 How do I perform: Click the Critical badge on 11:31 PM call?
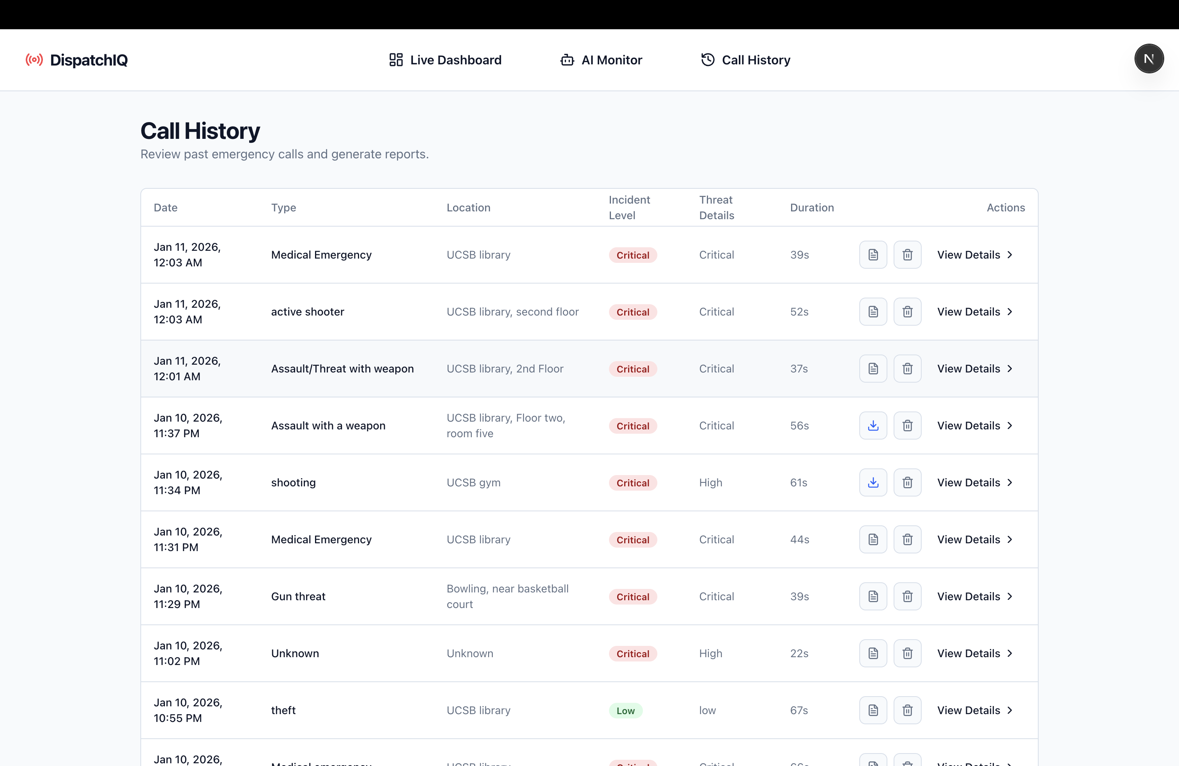pyautogui.click(x=632, y=540)
